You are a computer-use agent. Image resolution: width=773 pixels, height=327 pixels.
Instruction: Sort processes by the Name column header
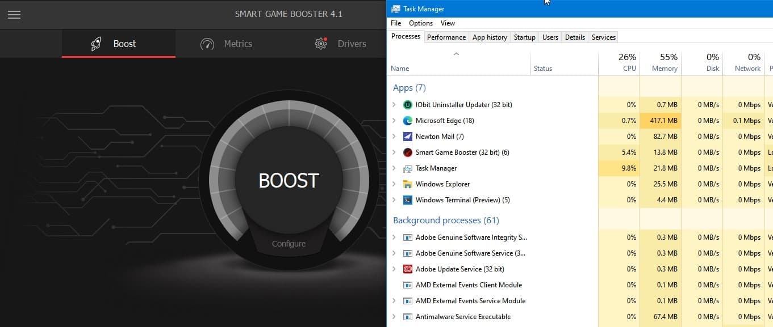(x=459, y=63)
